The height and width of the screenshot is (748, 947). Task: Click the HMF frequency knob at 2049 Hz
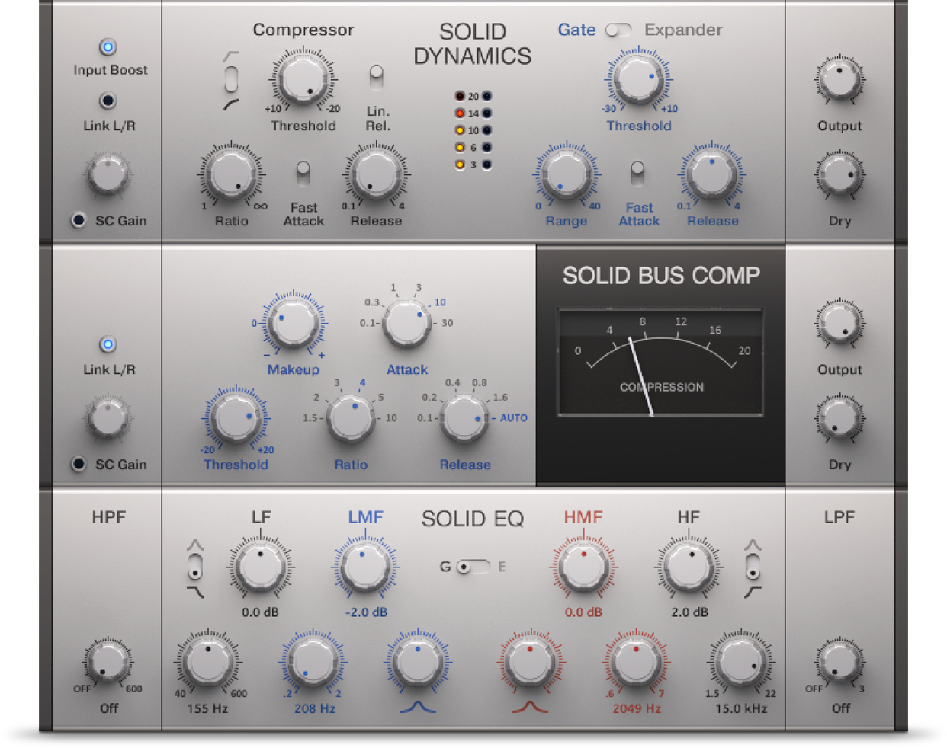636,662
